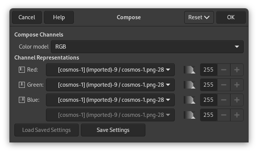Click the Blue channel icon
258x153 pixels.
21,100
